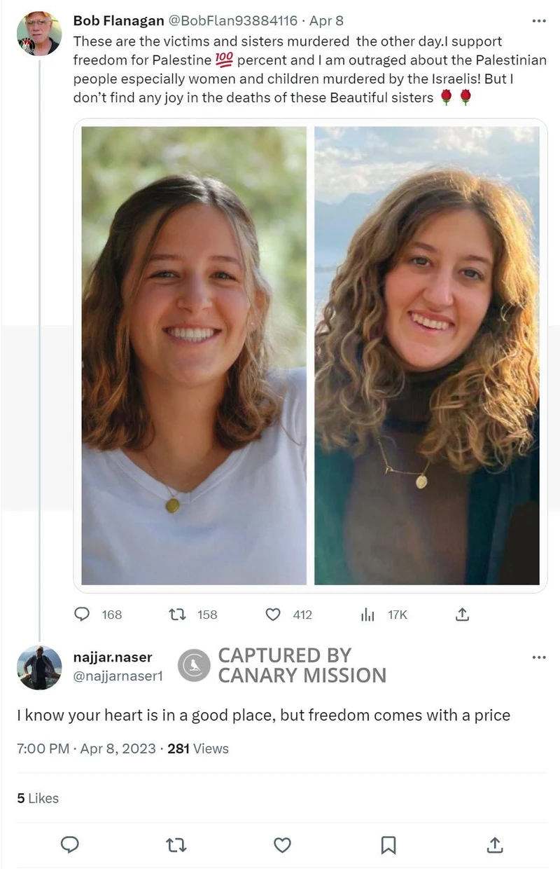560x869 pixels.
Task: Share najjar.naser's reply
Action: pyautogui.click(x=494, y=844)
